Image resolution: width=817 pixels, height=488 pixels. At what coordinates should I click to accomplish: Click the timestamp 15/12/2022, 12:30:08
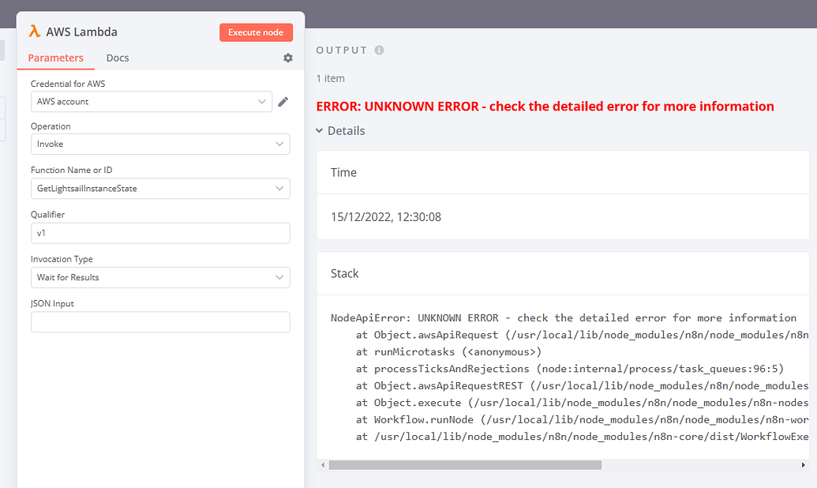[385, 217]
